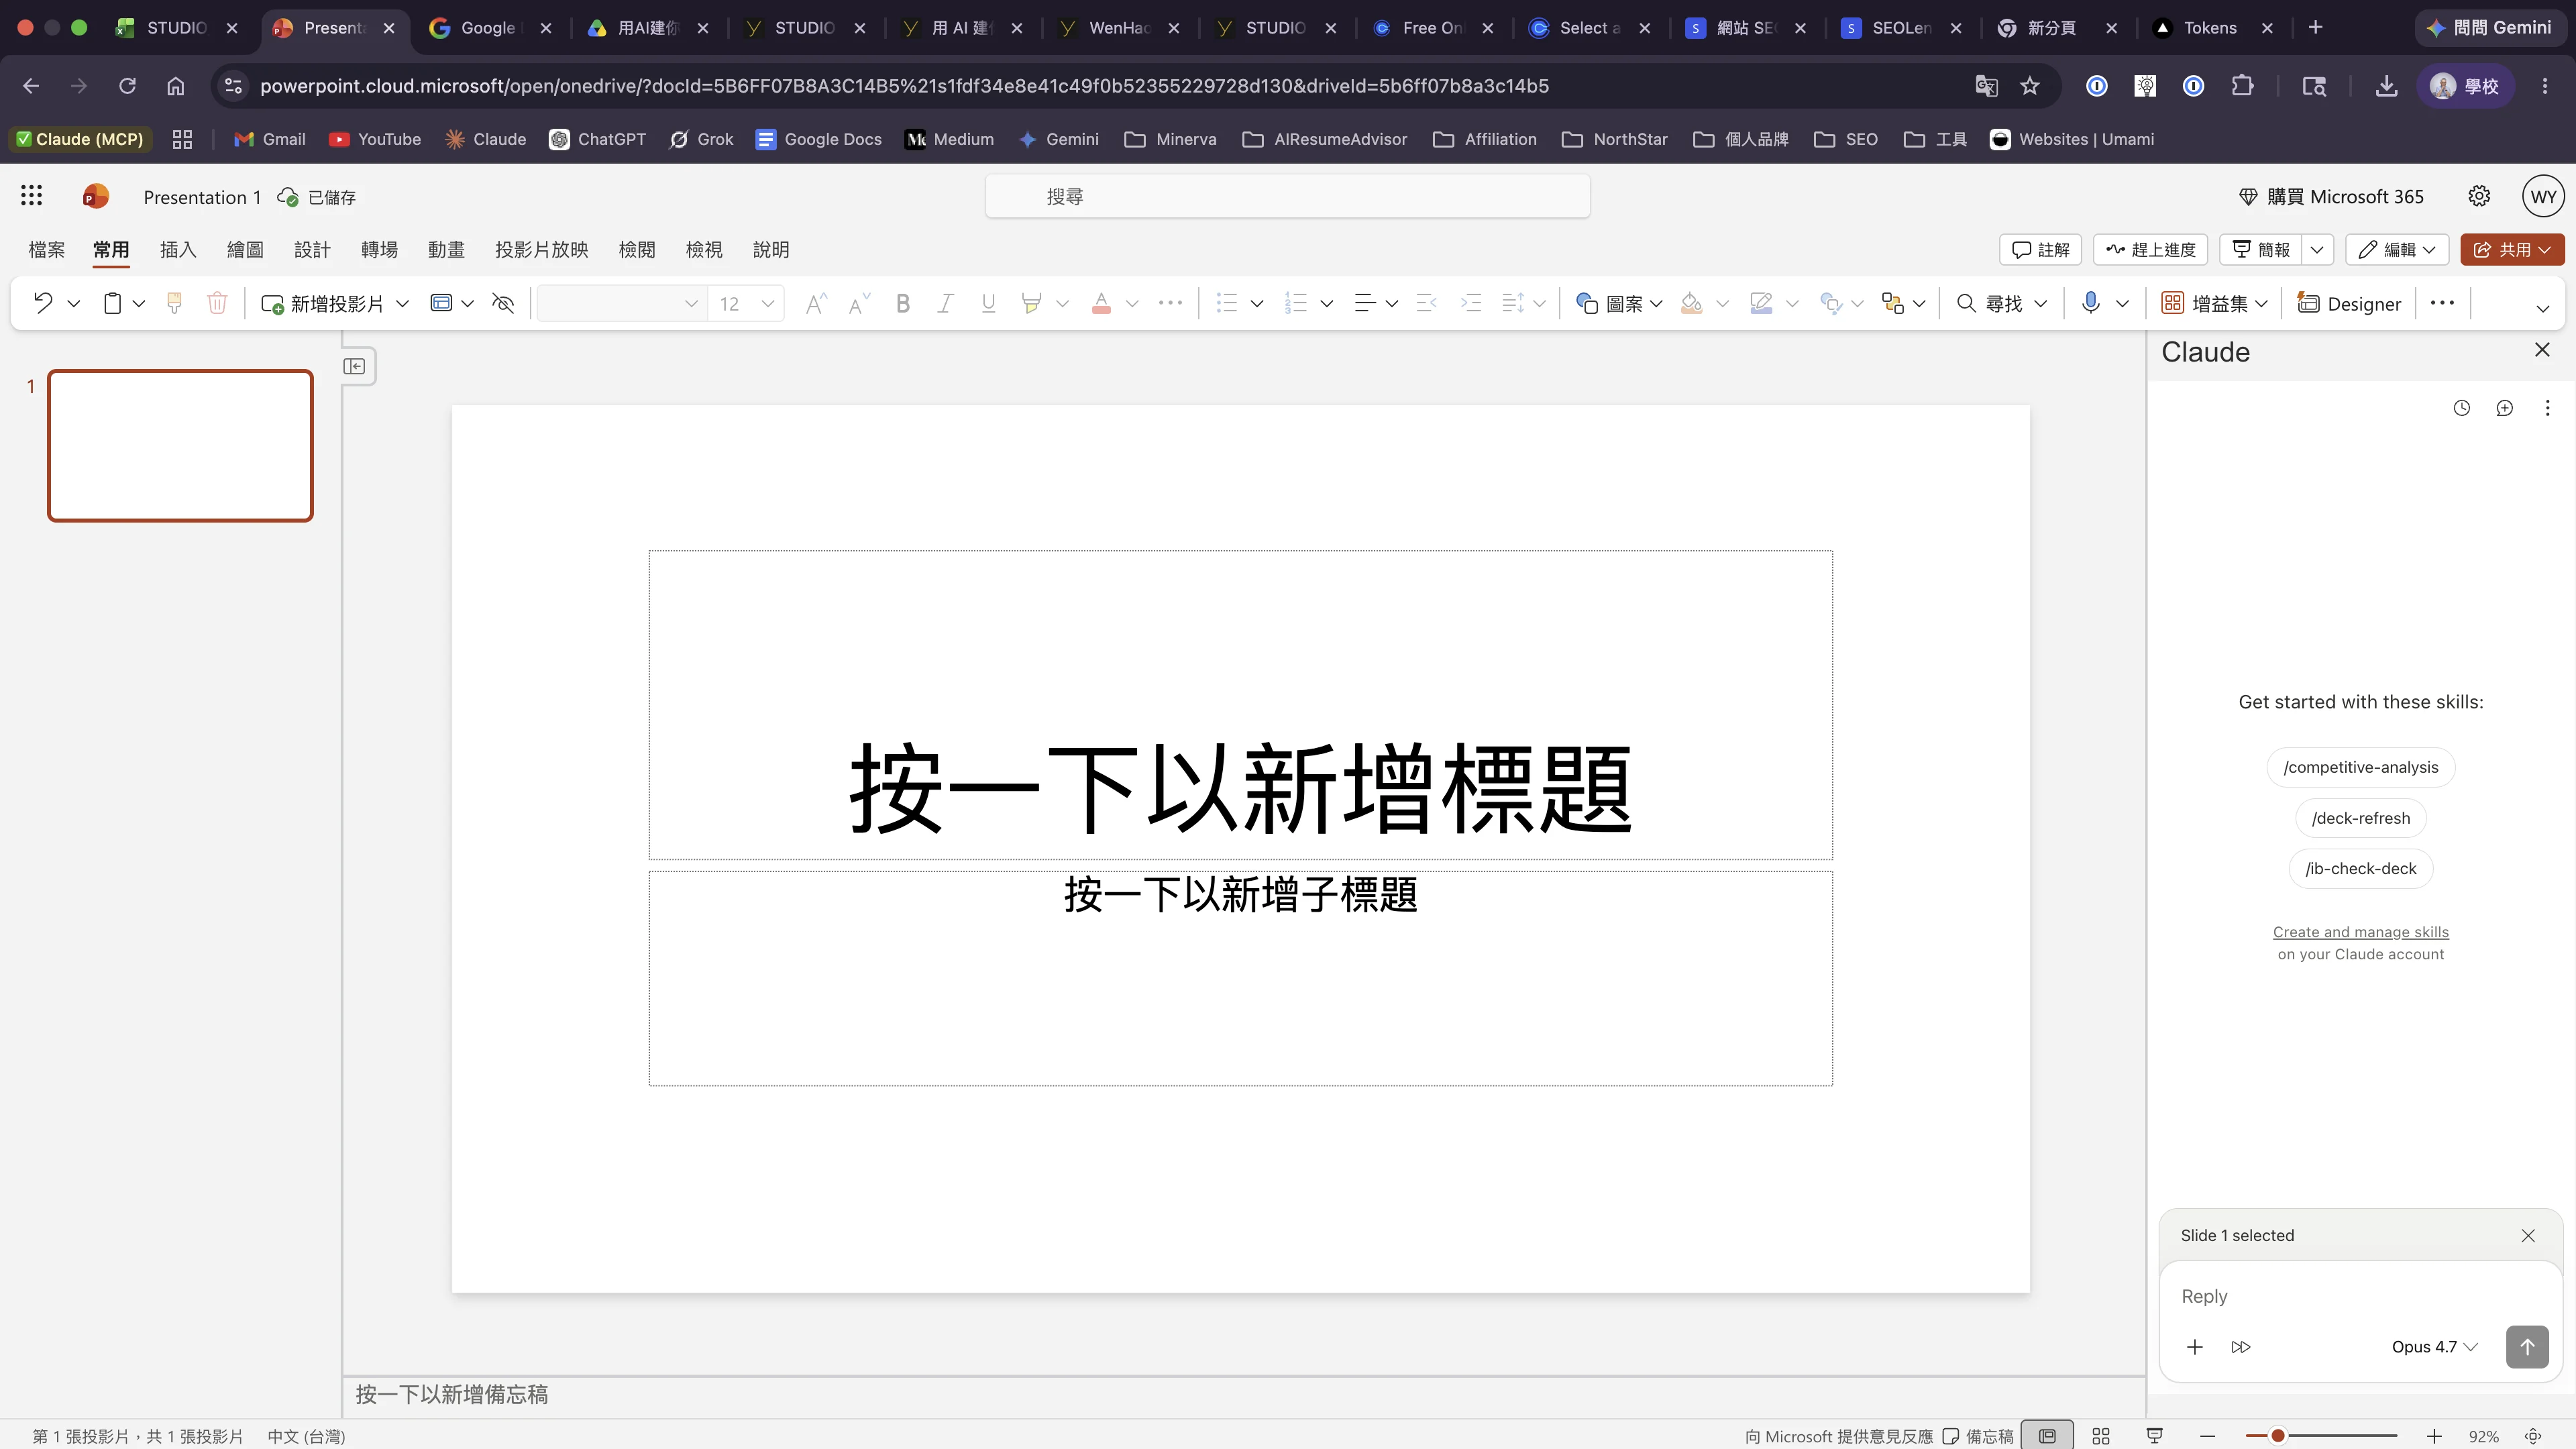Screen dimensions: 2576x1449
Task: Apply the red font color
Action: 1101,303
